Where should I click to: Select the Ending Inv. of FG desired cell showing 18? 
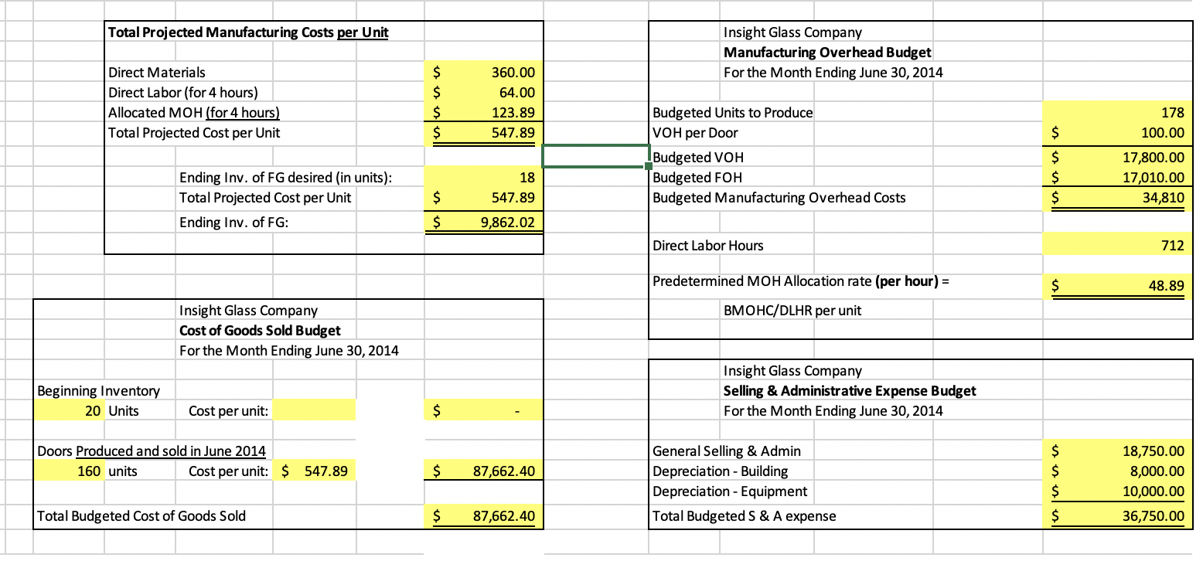pyautogui.click(x=483, y=177)
